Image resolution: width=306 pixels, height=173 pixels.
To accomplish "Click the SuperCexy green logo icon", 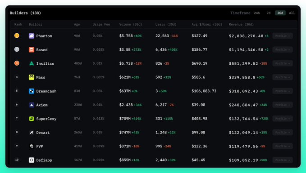I will pyautogui.click(x=32, y=119).
